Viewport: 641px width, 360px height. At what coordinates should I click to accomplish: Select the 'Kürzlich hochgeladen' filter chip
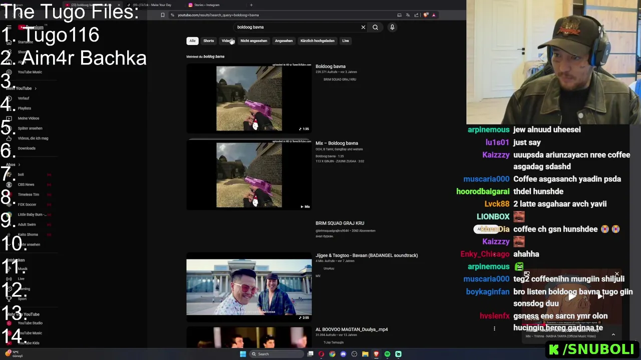[317, 40]
